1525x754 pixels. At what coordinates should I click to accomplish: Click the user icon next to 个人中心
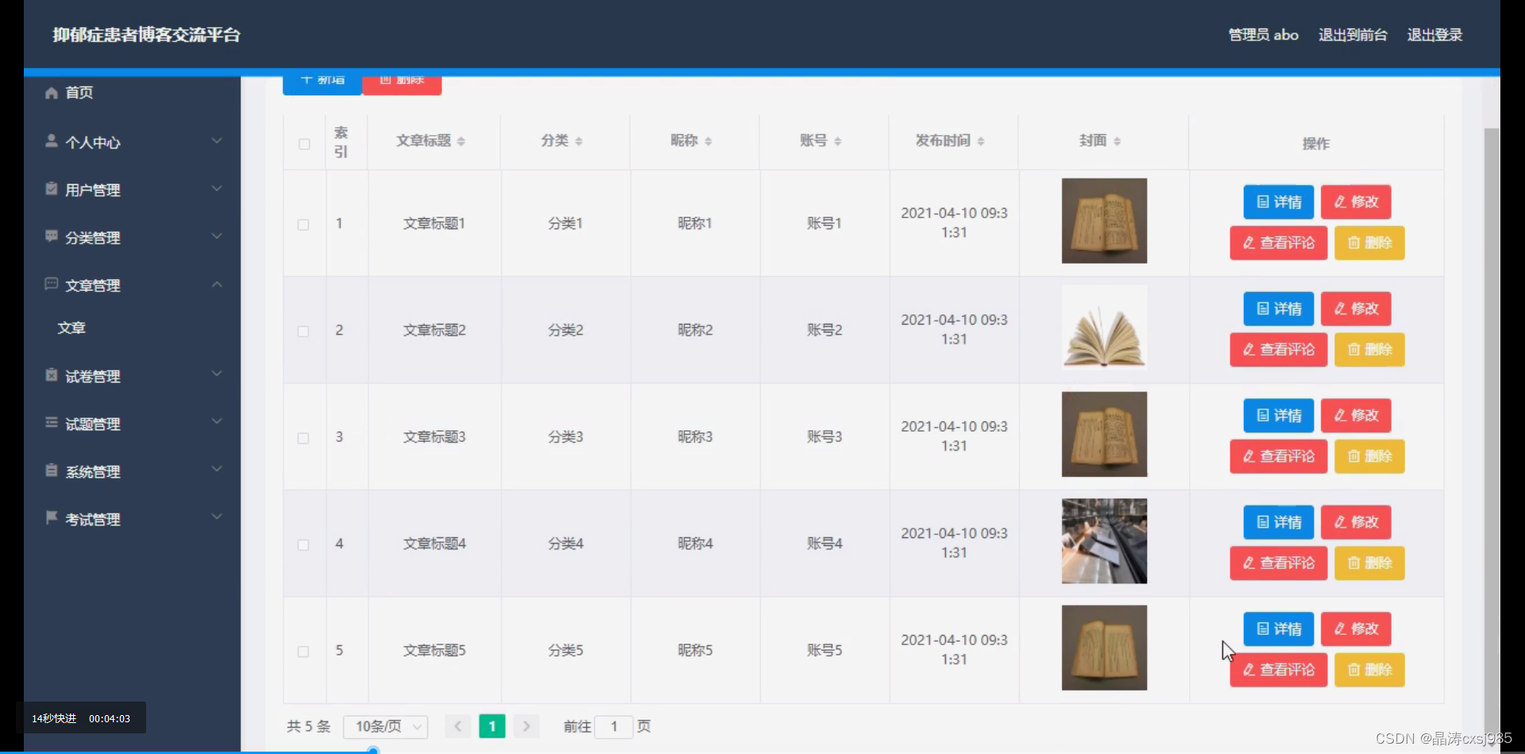[50, 141]
